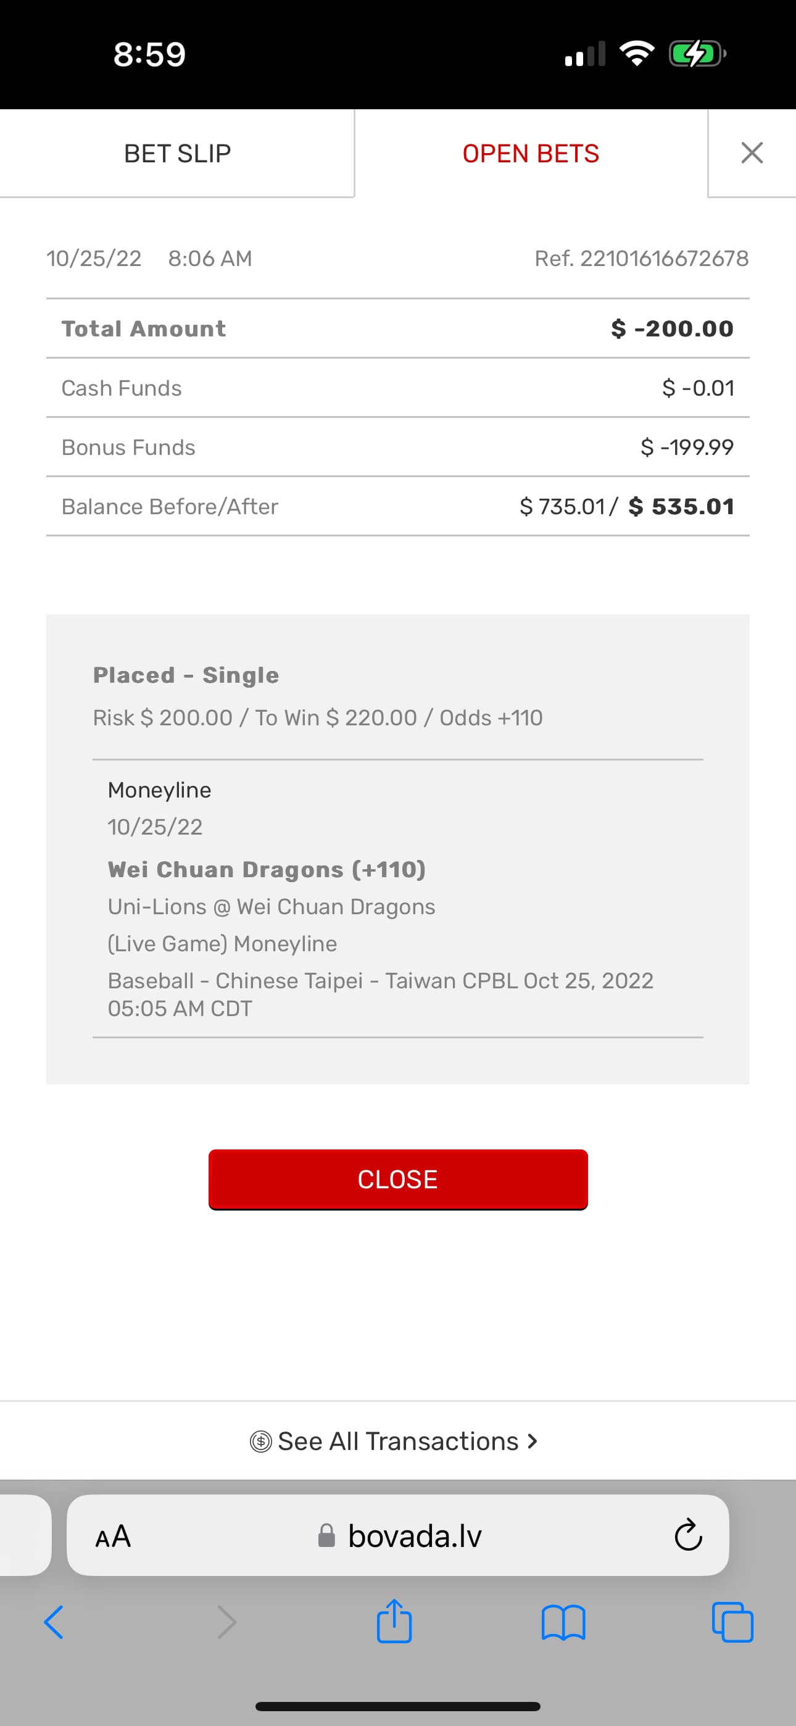Image resolution: width=796 pixels, height=1726 pixels.
Task: Tap the Total Amount row
Action: coord(398,328)
